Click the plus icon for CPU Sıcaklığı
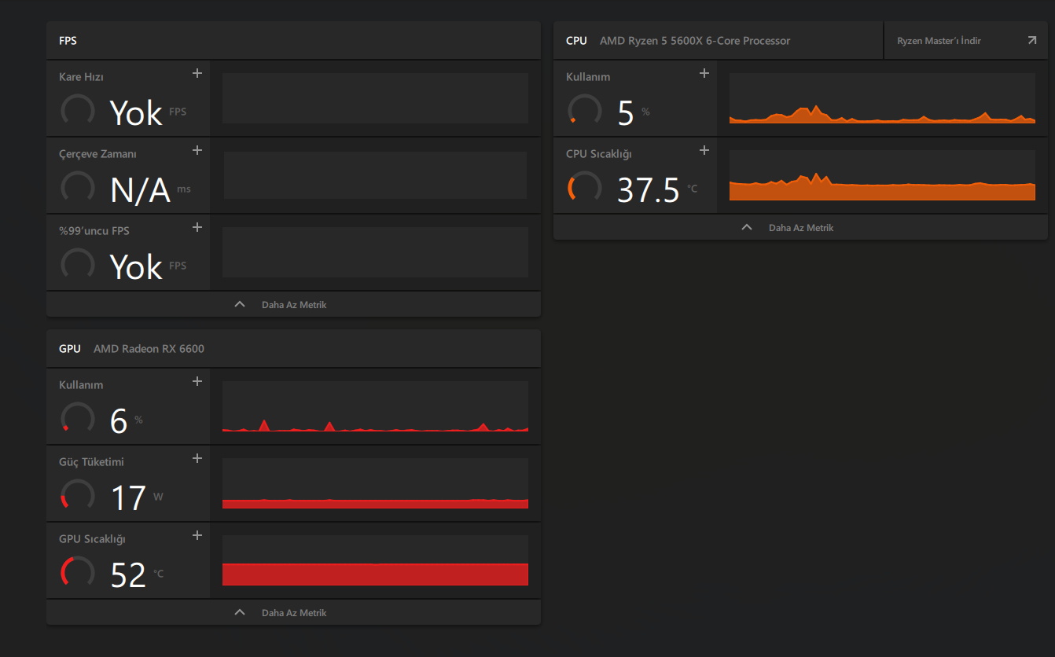 pos(704,150)
